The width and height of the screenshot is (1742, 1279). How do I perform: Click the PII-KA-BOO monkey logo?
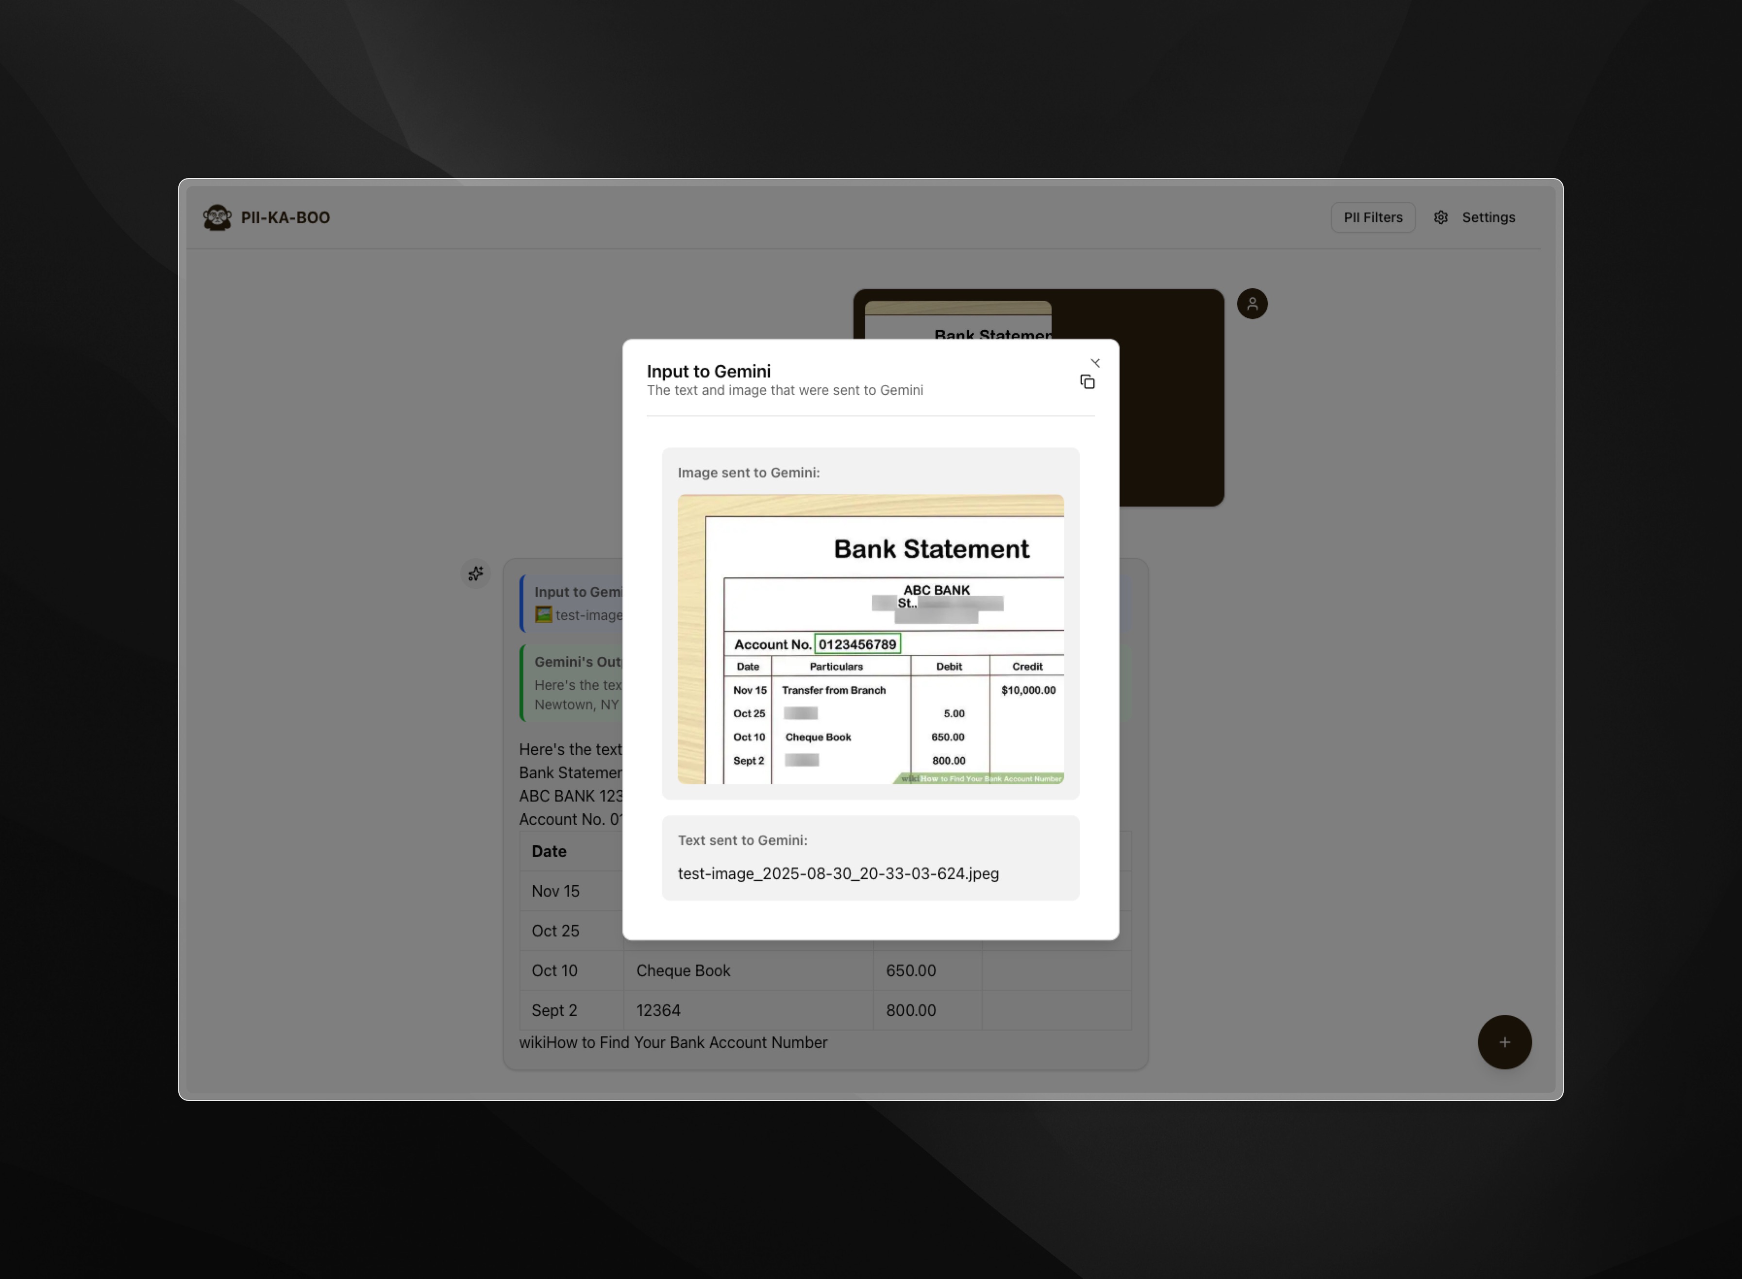coord(217,217)
